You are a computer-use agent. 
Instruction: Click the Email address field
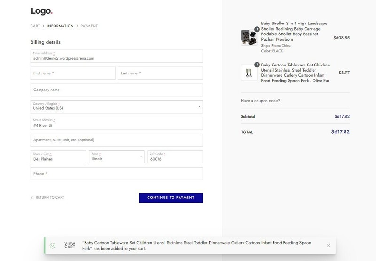point(117,56)
